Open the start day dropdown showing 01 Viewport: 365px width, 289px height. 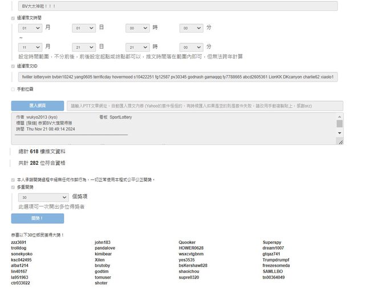pos(83,27)
